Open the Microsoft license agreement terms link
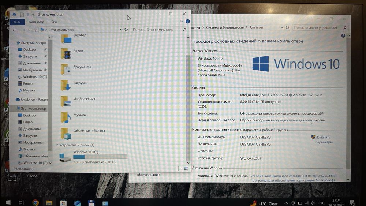The width and height of the screenshot is (366, 206). pyautogui.click(x=293, y=178)
